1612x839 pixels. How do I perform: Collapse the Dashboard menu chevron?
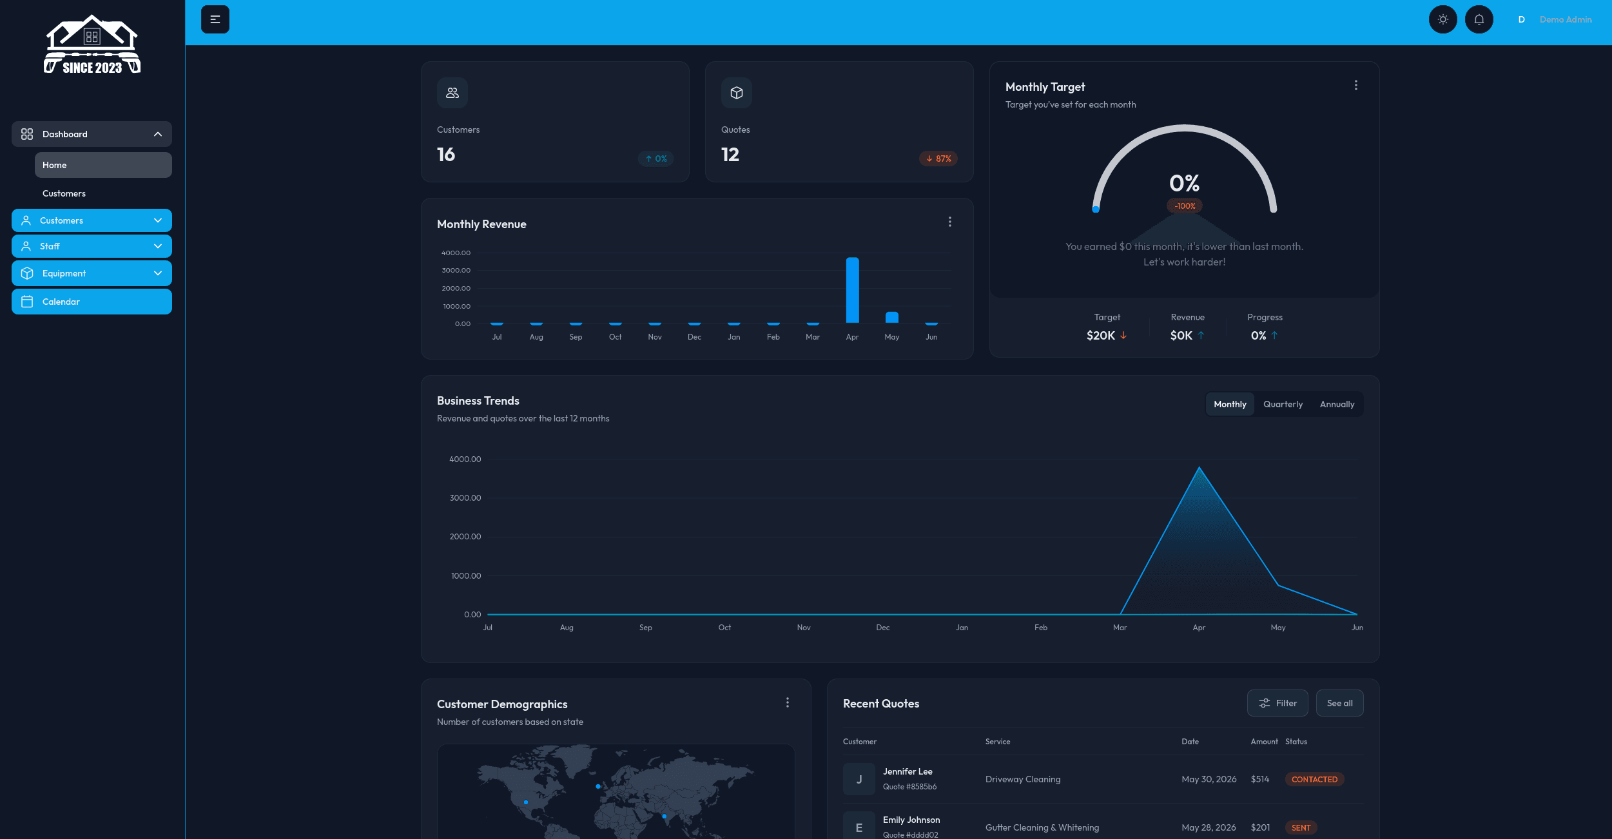[158, 134]
